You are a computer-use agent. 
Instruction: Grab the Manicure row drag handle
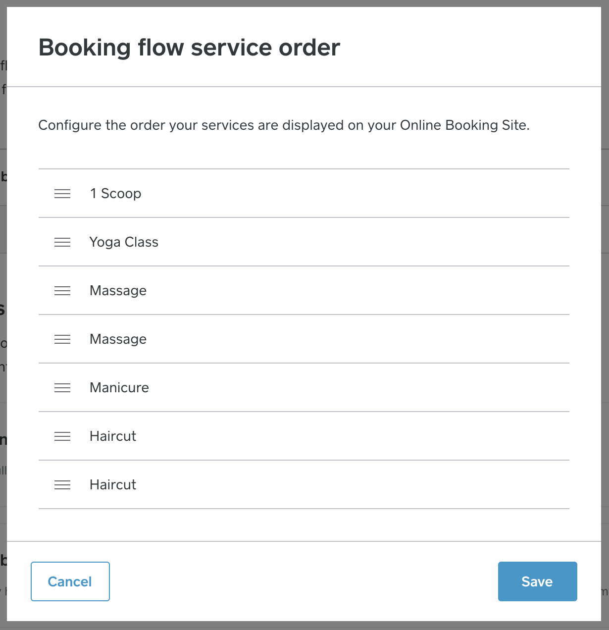coord(62,388)
